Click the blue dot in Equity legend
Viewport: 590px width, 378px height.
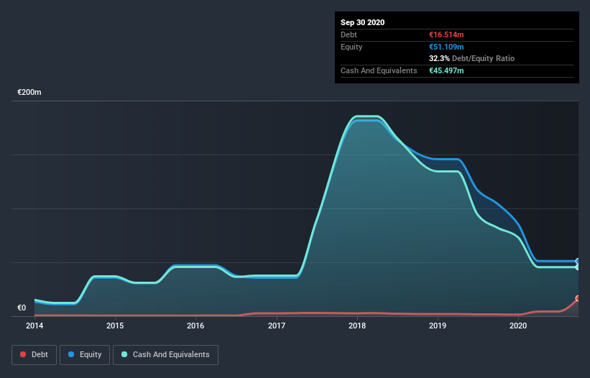[71, 354]
